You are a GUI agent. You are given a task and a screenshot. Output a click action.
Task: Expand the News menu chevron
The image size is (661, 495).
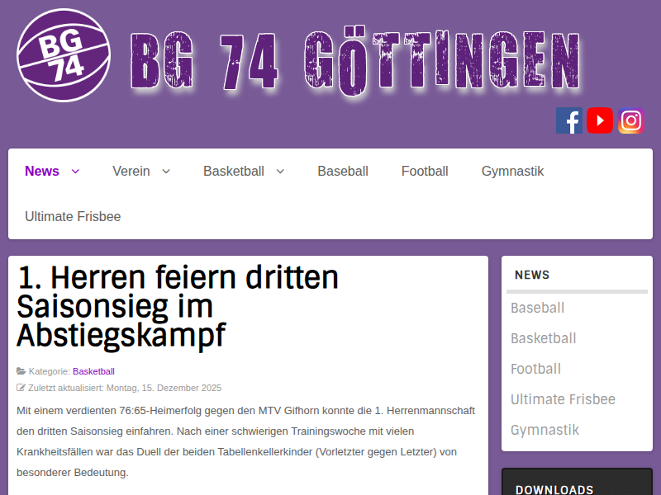76,172
